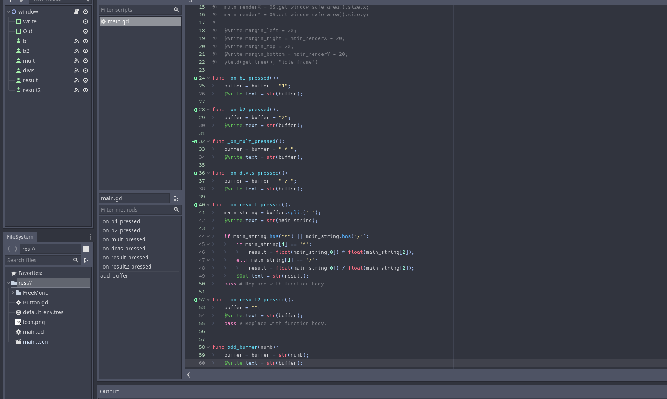Viewport: 667px width, 399px height.
Task: Click the script icon on window node
Action: pos(77,12)
